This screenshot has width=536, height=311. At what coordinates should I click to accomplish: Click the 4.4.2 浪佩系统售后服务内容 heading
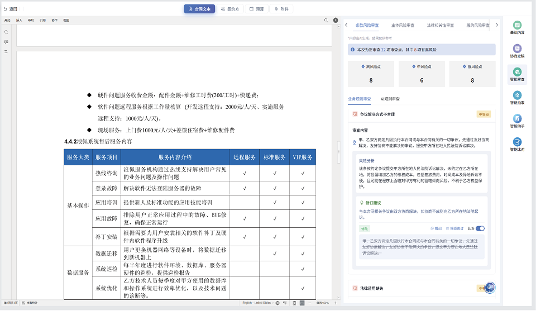(98, 141)
